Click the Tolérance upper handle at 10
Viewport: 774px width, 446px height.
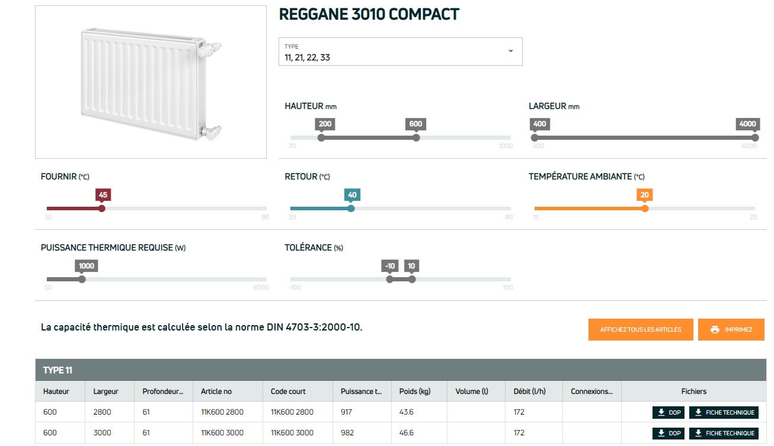(412, 280)
